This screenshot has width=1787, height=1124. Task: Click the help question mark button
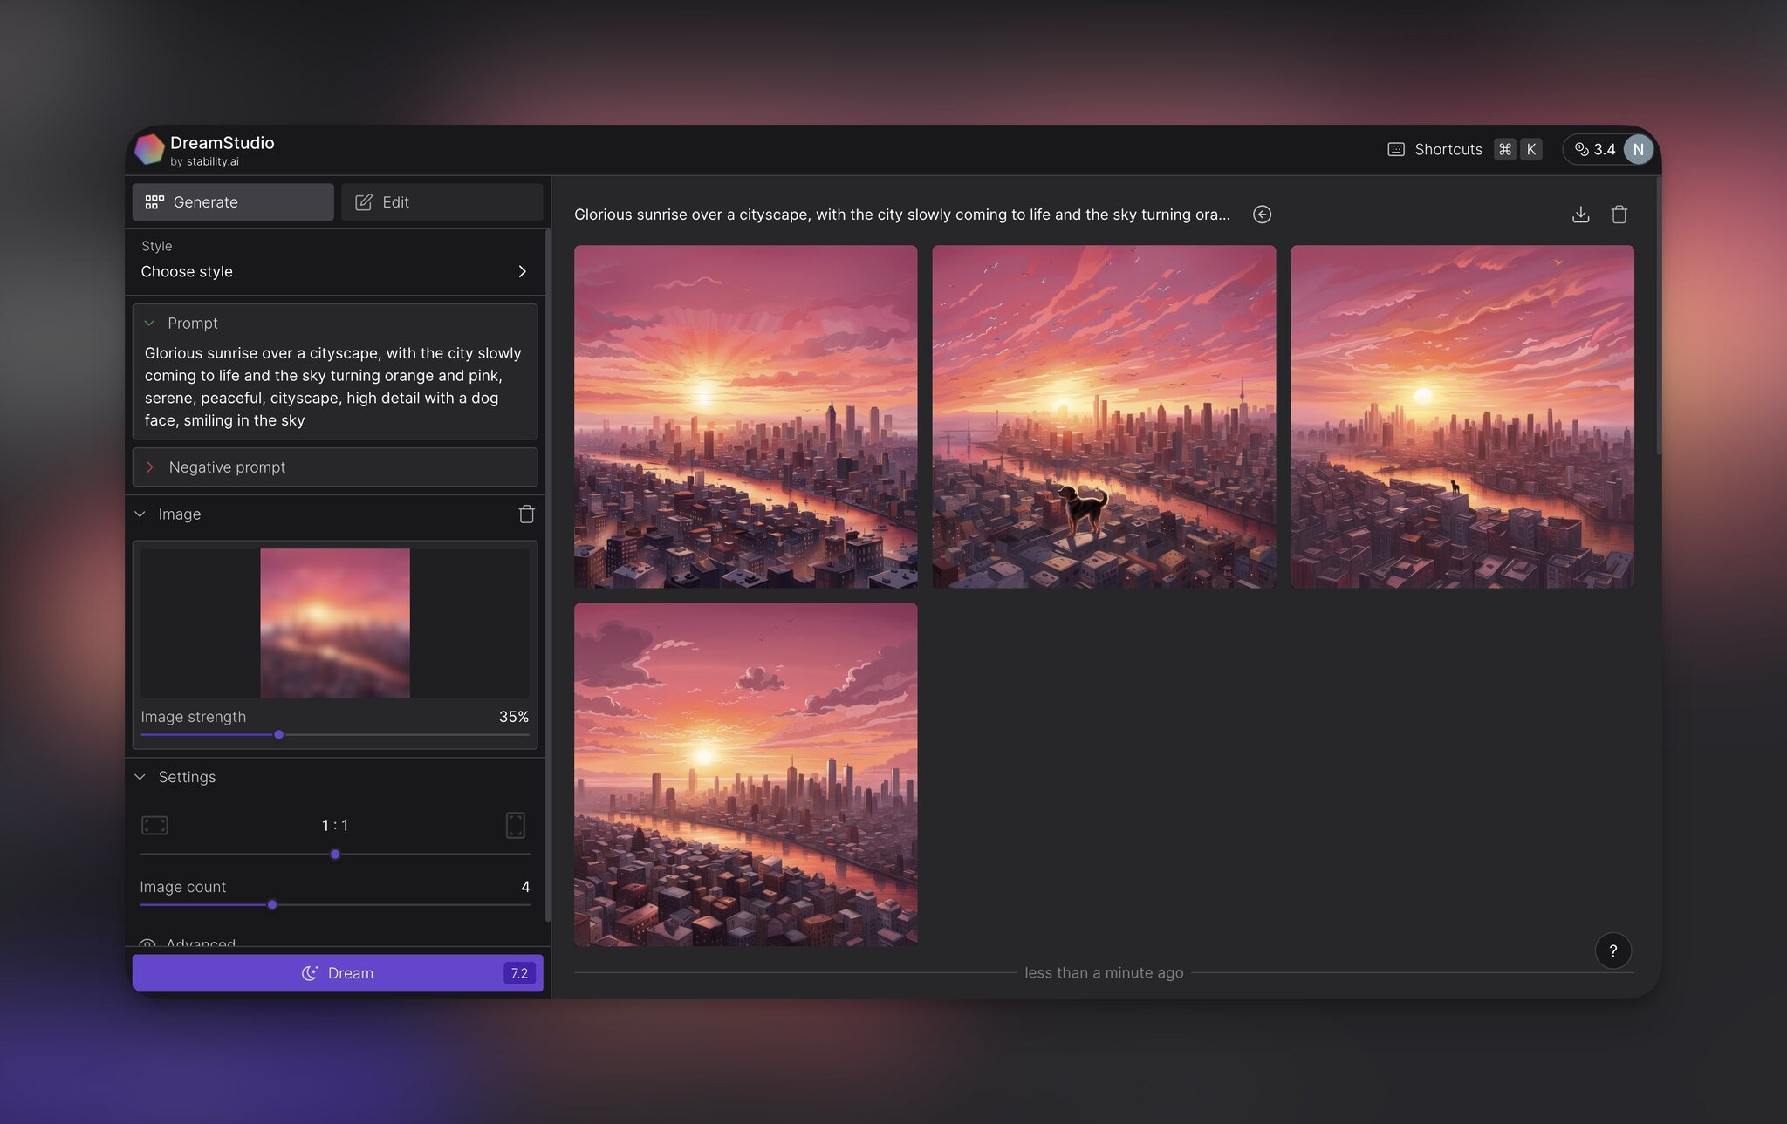tap(1613, 950)
